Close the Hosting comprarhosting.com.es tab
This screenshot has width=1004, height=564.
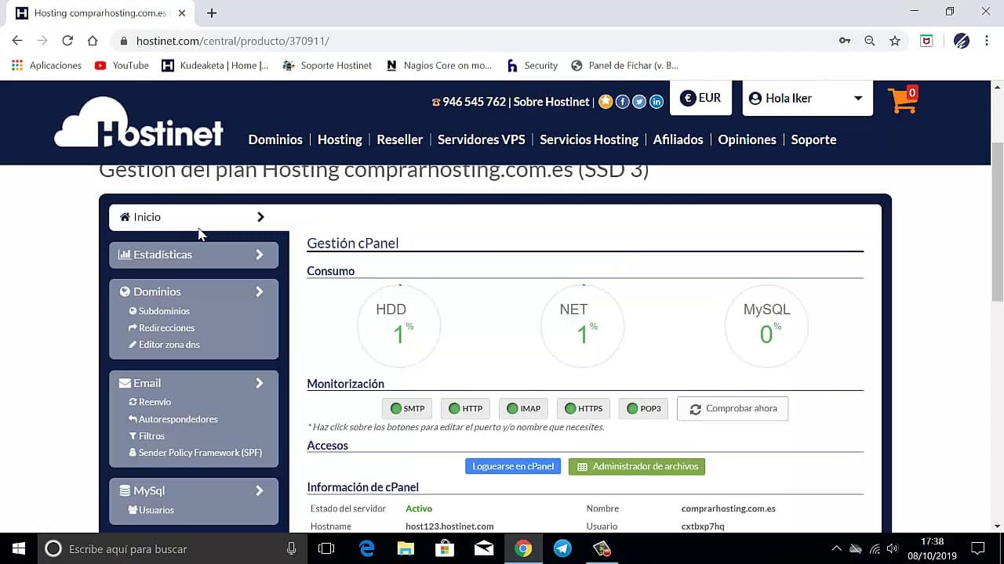pos(182,13)
